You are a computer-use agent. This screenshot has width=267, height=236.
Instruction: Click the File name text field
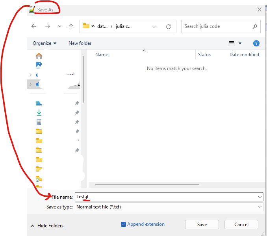pyautogui.click(x=165, y=197)
